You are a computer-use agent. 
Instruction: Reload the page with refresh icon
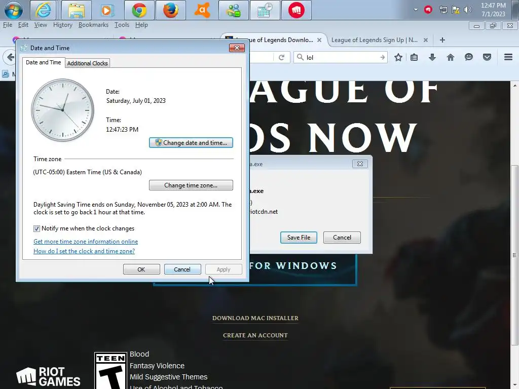(x=281, y=57)
